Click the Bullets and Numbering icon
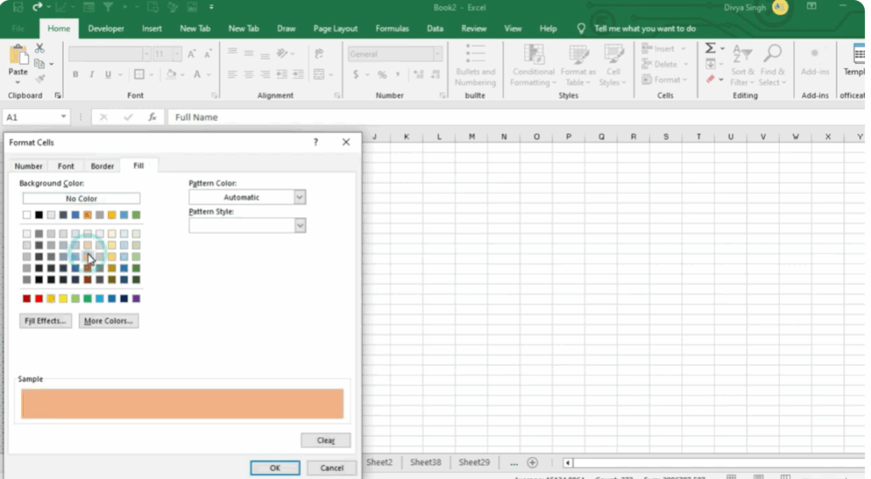 coord(475,53)
